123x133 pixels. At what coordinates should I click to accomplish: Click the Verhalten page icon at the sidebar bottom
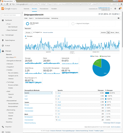coord(3,132)
